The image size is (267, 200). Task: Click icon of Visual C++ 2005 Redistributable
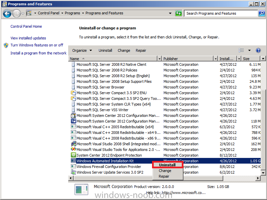tap(73, 127)
